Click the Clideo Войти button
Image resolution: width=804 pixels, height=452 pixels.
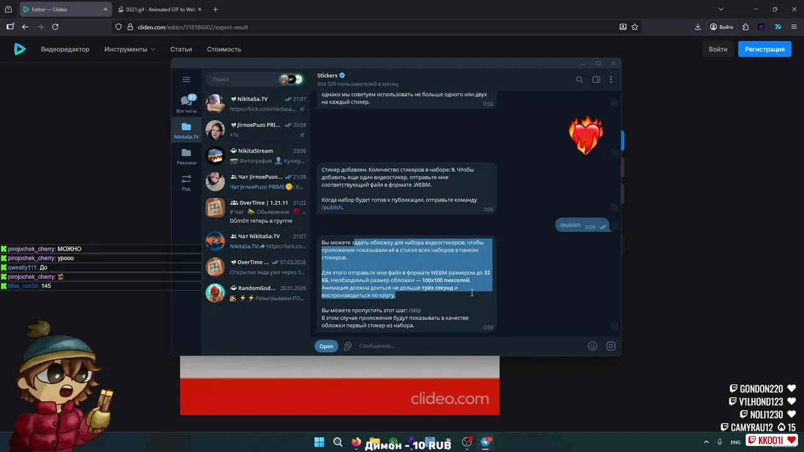point(718,49)
